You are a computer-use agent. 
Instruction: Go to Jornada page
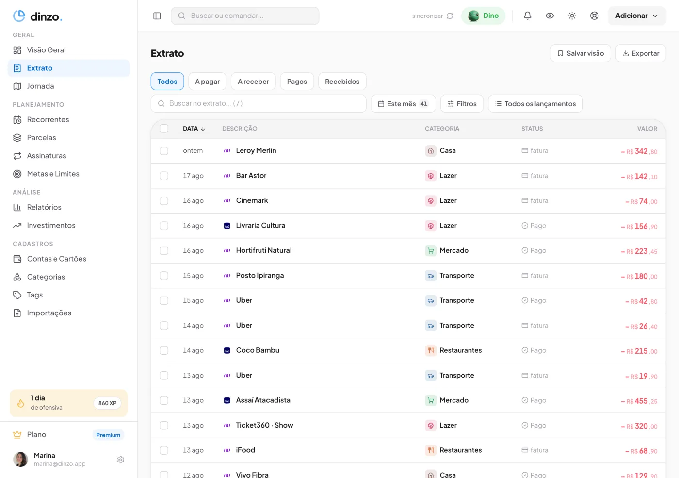(69, 86)
